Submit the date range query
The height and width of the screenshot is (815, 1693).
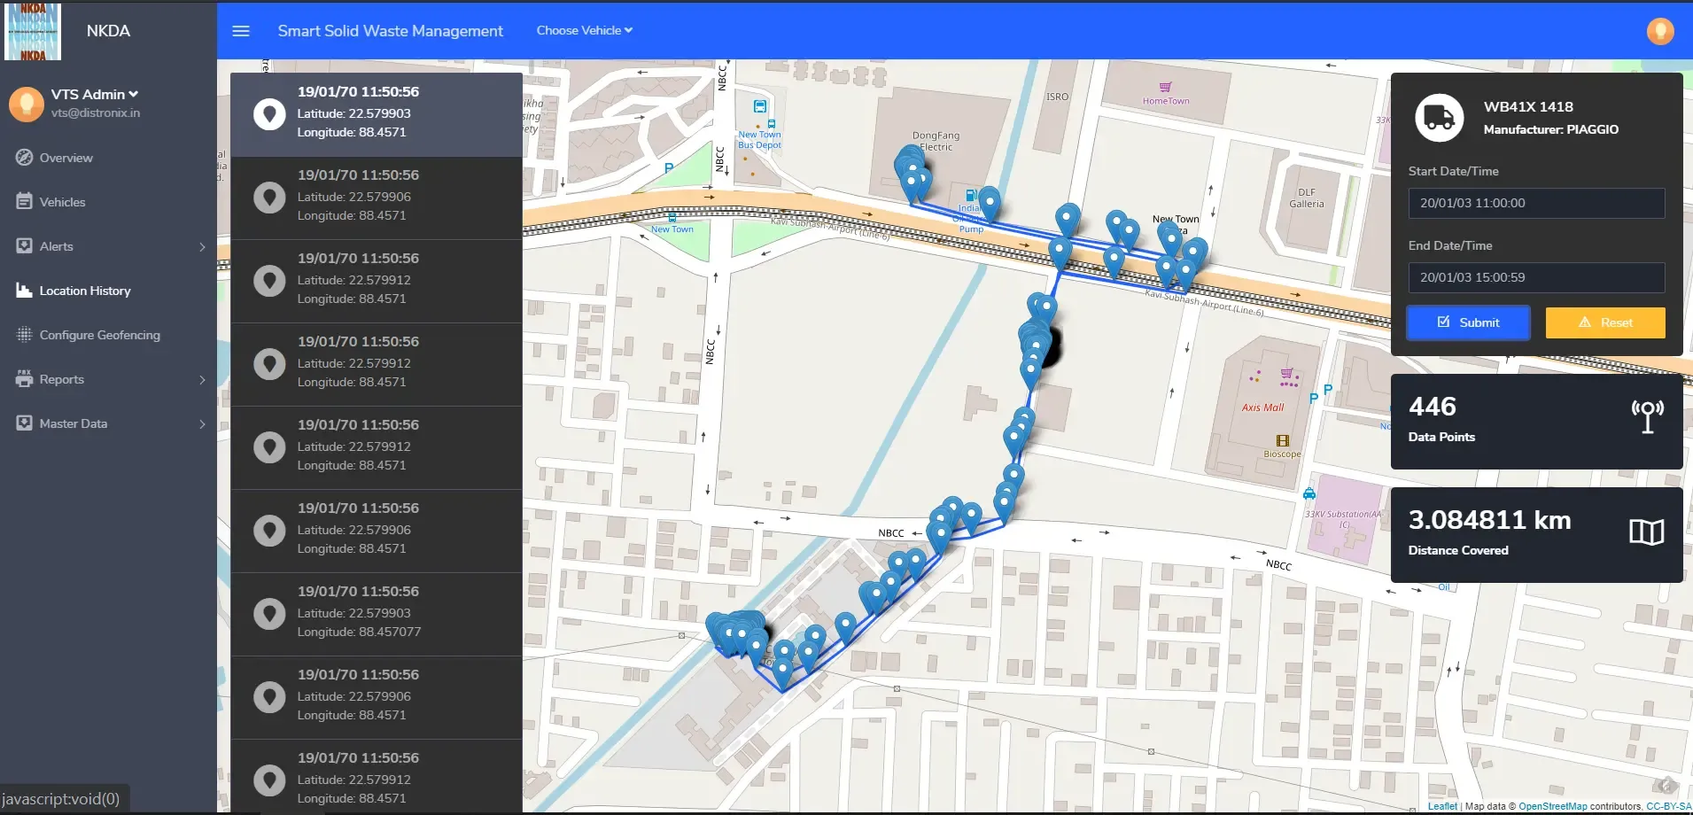pyautogui.click(x=1467, y=322)
